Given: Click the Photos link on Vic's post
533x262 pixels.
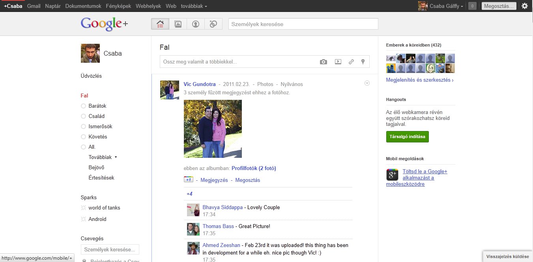Looking at the screenshot, I should [x=265, y=84].
